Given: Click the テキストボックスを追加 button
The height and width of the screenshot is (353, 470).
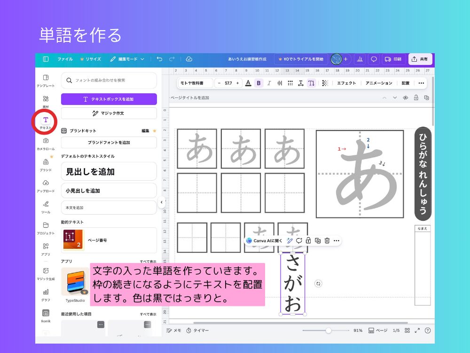Looking at the screenshot, I should [109, 99].
